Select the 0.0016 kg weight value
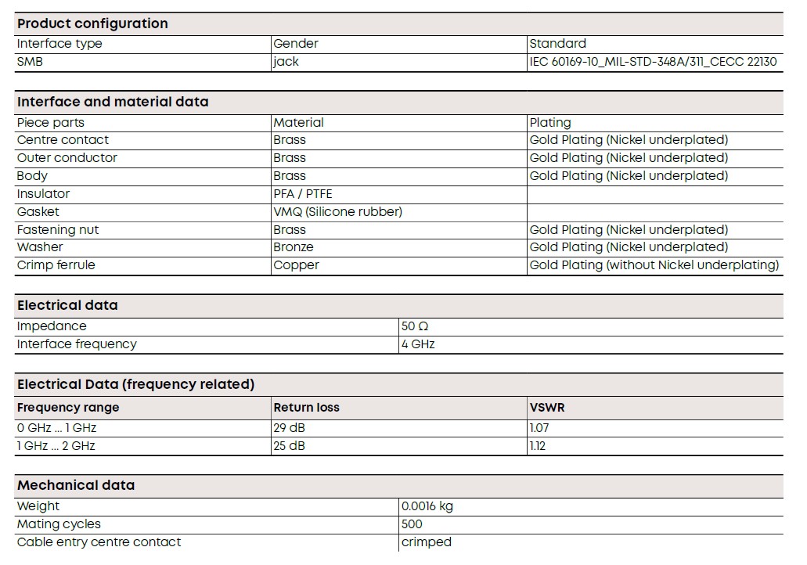This screenshot has height=565, width=807. point(427,506)
